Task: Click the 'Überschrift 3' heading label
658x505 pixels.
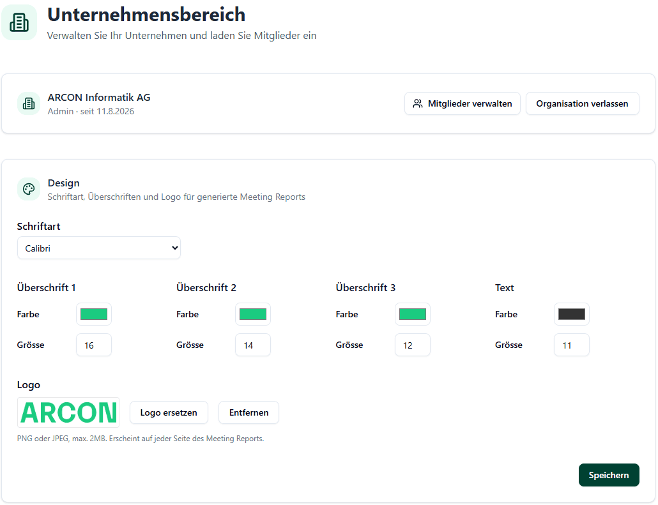Action: click(x=365, y=288)
